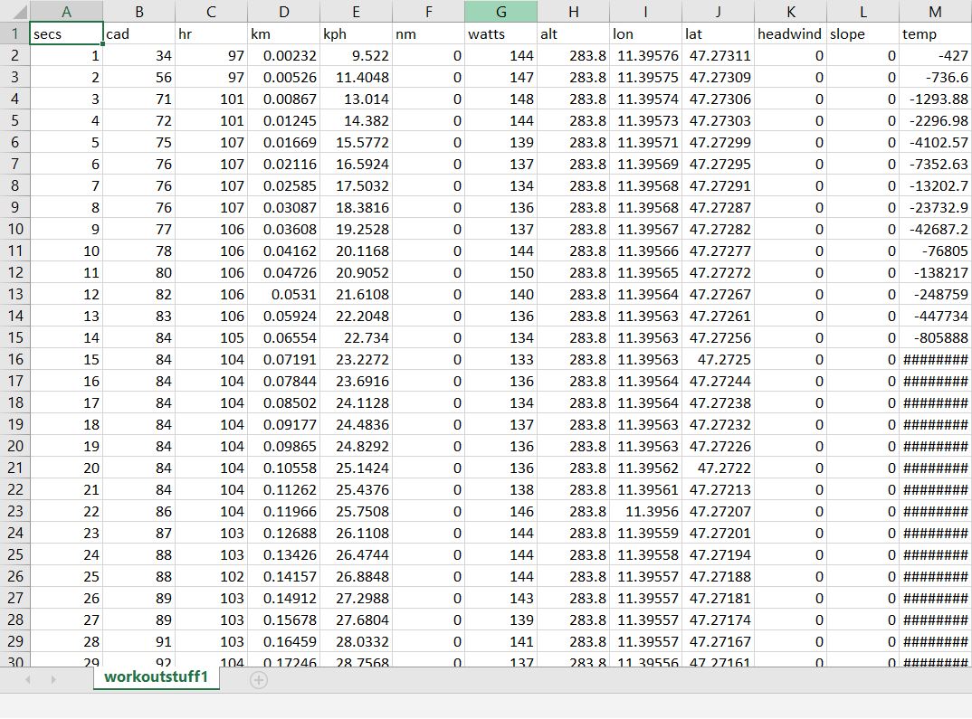Go to next sheet arrow
This screenshot has width=972, height=719.
pyautogui.click(x=53, y=680)
